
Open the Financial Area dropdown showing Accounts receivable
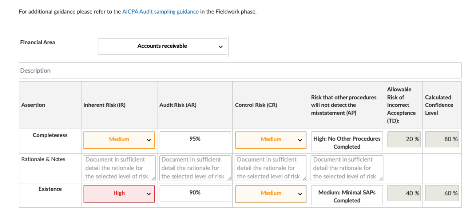click(x=162, y=47)
